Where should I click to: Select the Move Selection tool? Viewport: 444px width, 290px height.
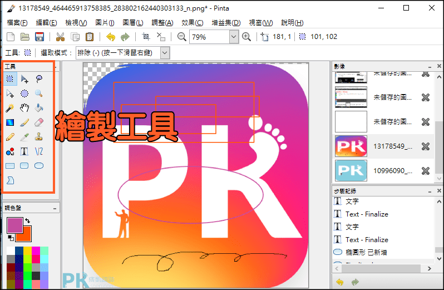(10, 93)
